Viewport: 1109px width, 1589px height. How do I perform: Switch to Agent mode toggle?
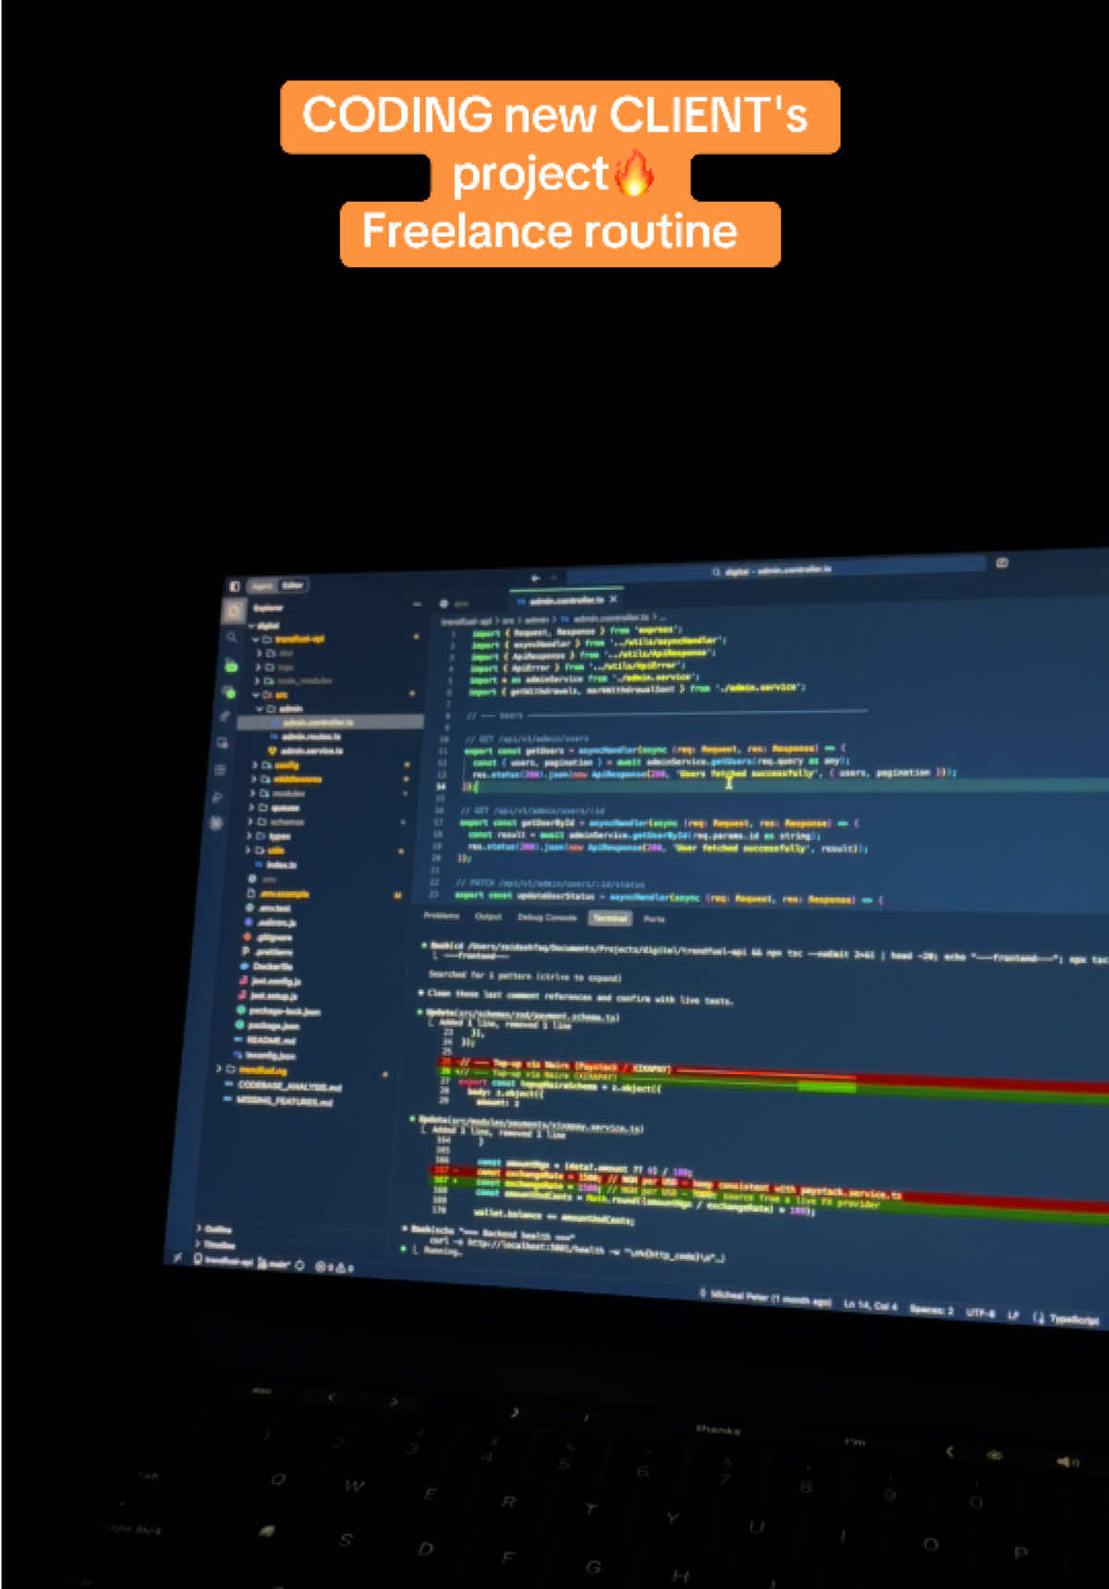pyautogui.click(x=262, y=585)
